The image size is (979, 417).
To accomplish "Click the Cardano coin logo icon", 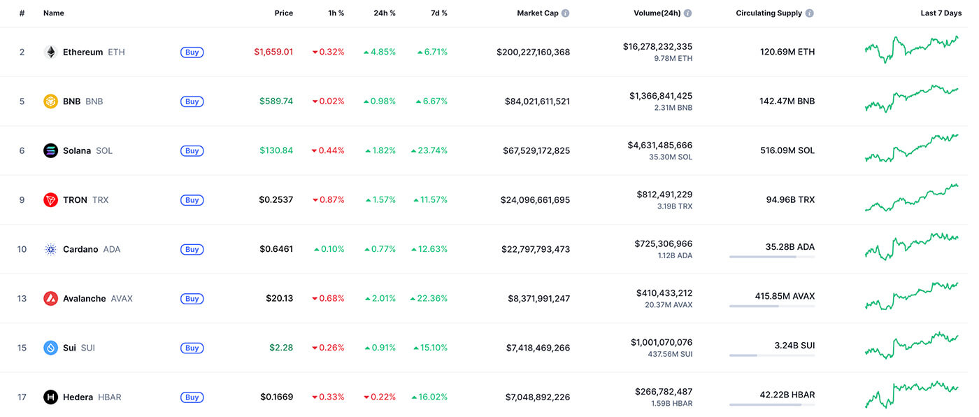I will 50,249.
